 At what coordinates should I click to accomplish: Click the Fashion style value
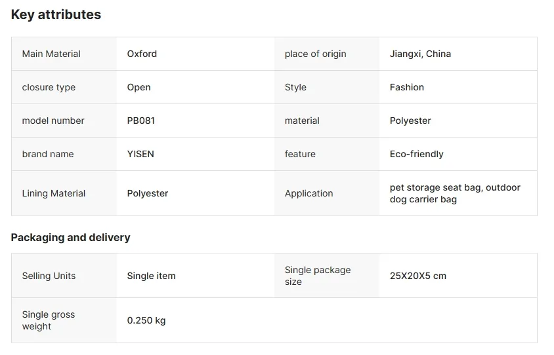click(x=406, y=87)
